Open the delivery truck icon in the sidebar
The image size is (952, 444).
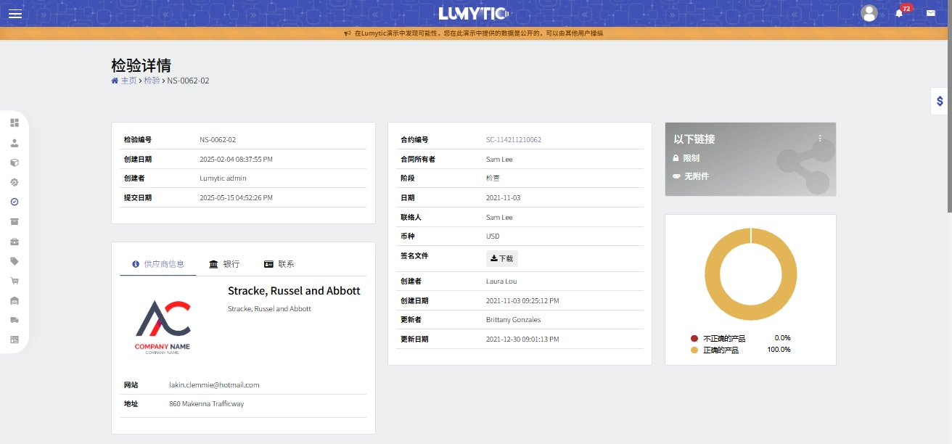[15, 320]
